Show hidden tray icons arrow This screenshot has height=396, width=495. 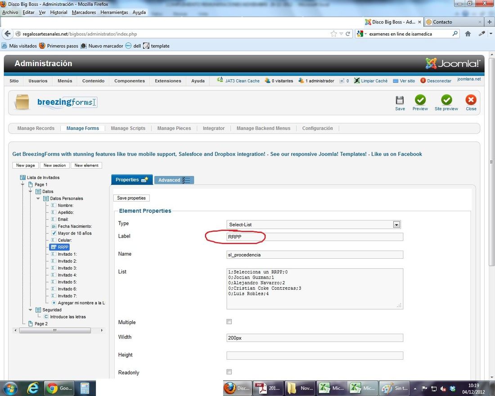click(x=415, y=388)
